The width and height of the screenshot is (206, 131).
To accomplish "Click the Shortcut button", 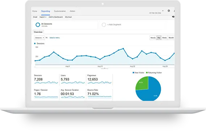I will pos(68,17).
